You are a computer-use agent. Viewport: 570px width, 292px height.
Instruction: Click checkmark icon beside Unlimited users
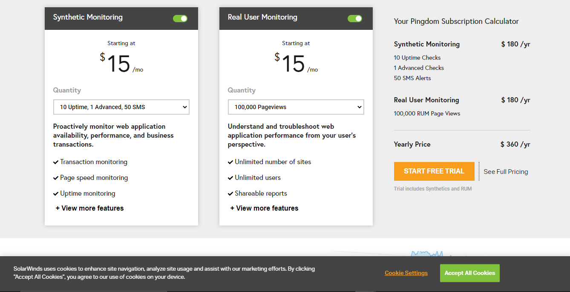pos(230,178)
